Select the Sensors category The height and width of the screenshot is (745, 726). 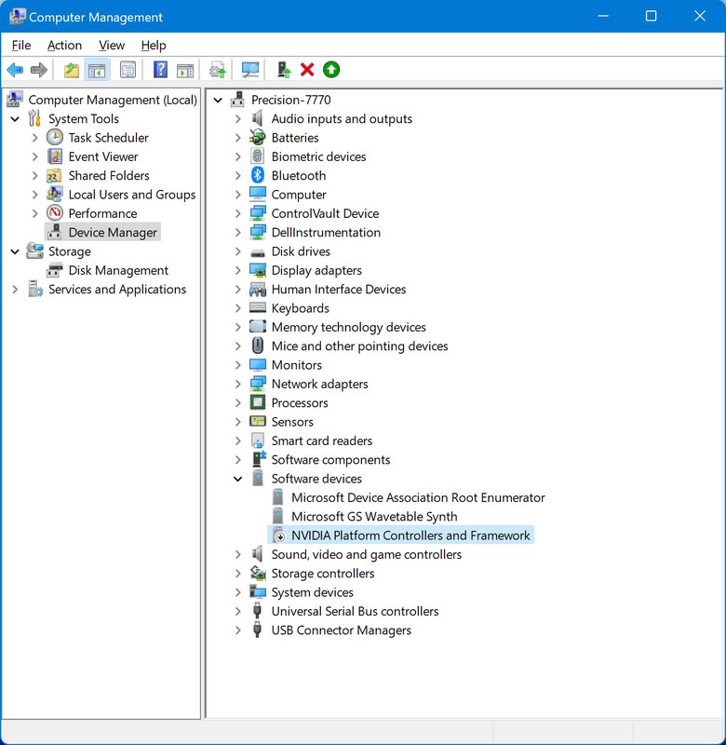point(292,422)
